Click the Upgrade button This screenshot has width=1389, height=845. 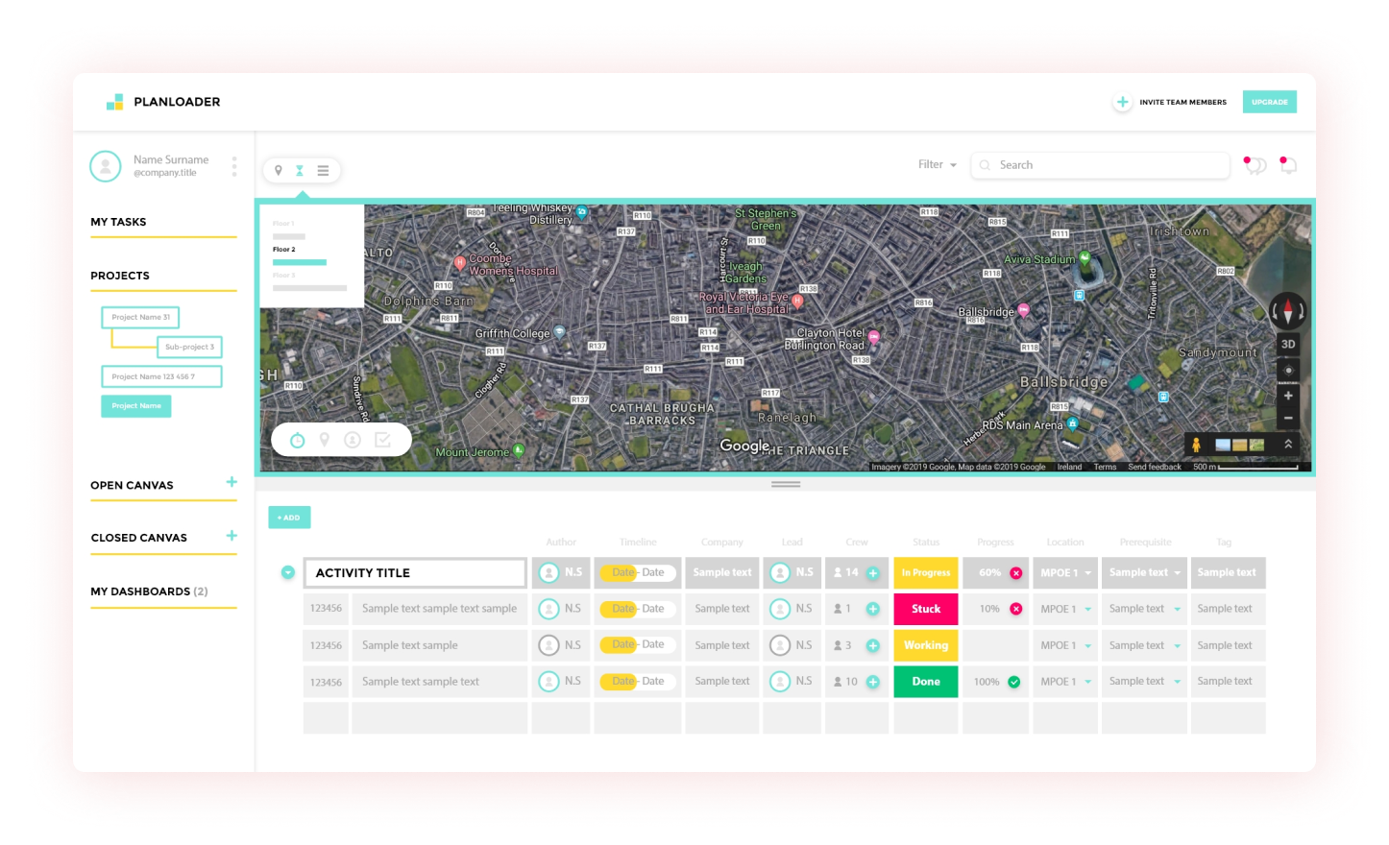click(1270, 102)
